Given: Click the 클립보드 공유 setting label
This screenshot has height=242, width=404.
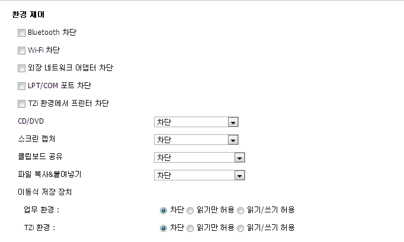Looking at the screenshot, I should coord(40,157).
